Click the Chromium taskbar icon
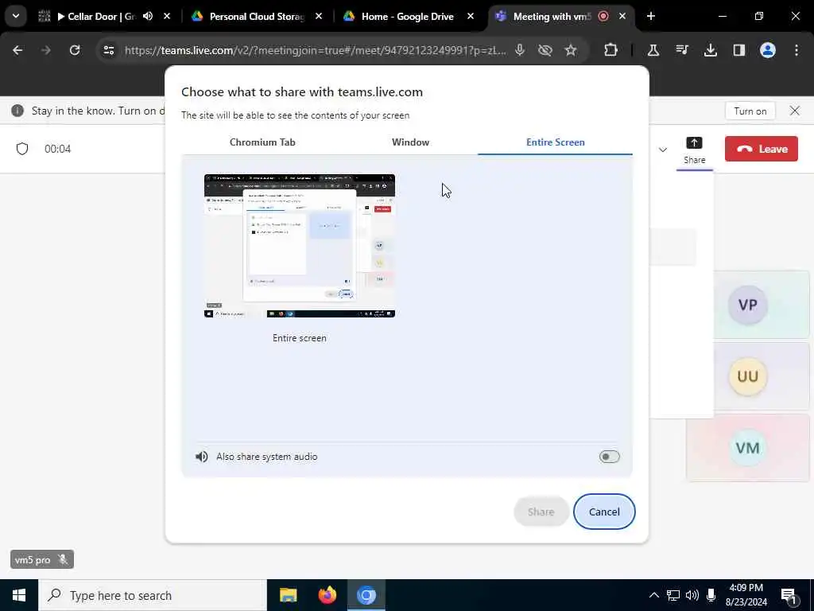The width and height of the screenshot is (814, 611). click(x=366, y=595)
